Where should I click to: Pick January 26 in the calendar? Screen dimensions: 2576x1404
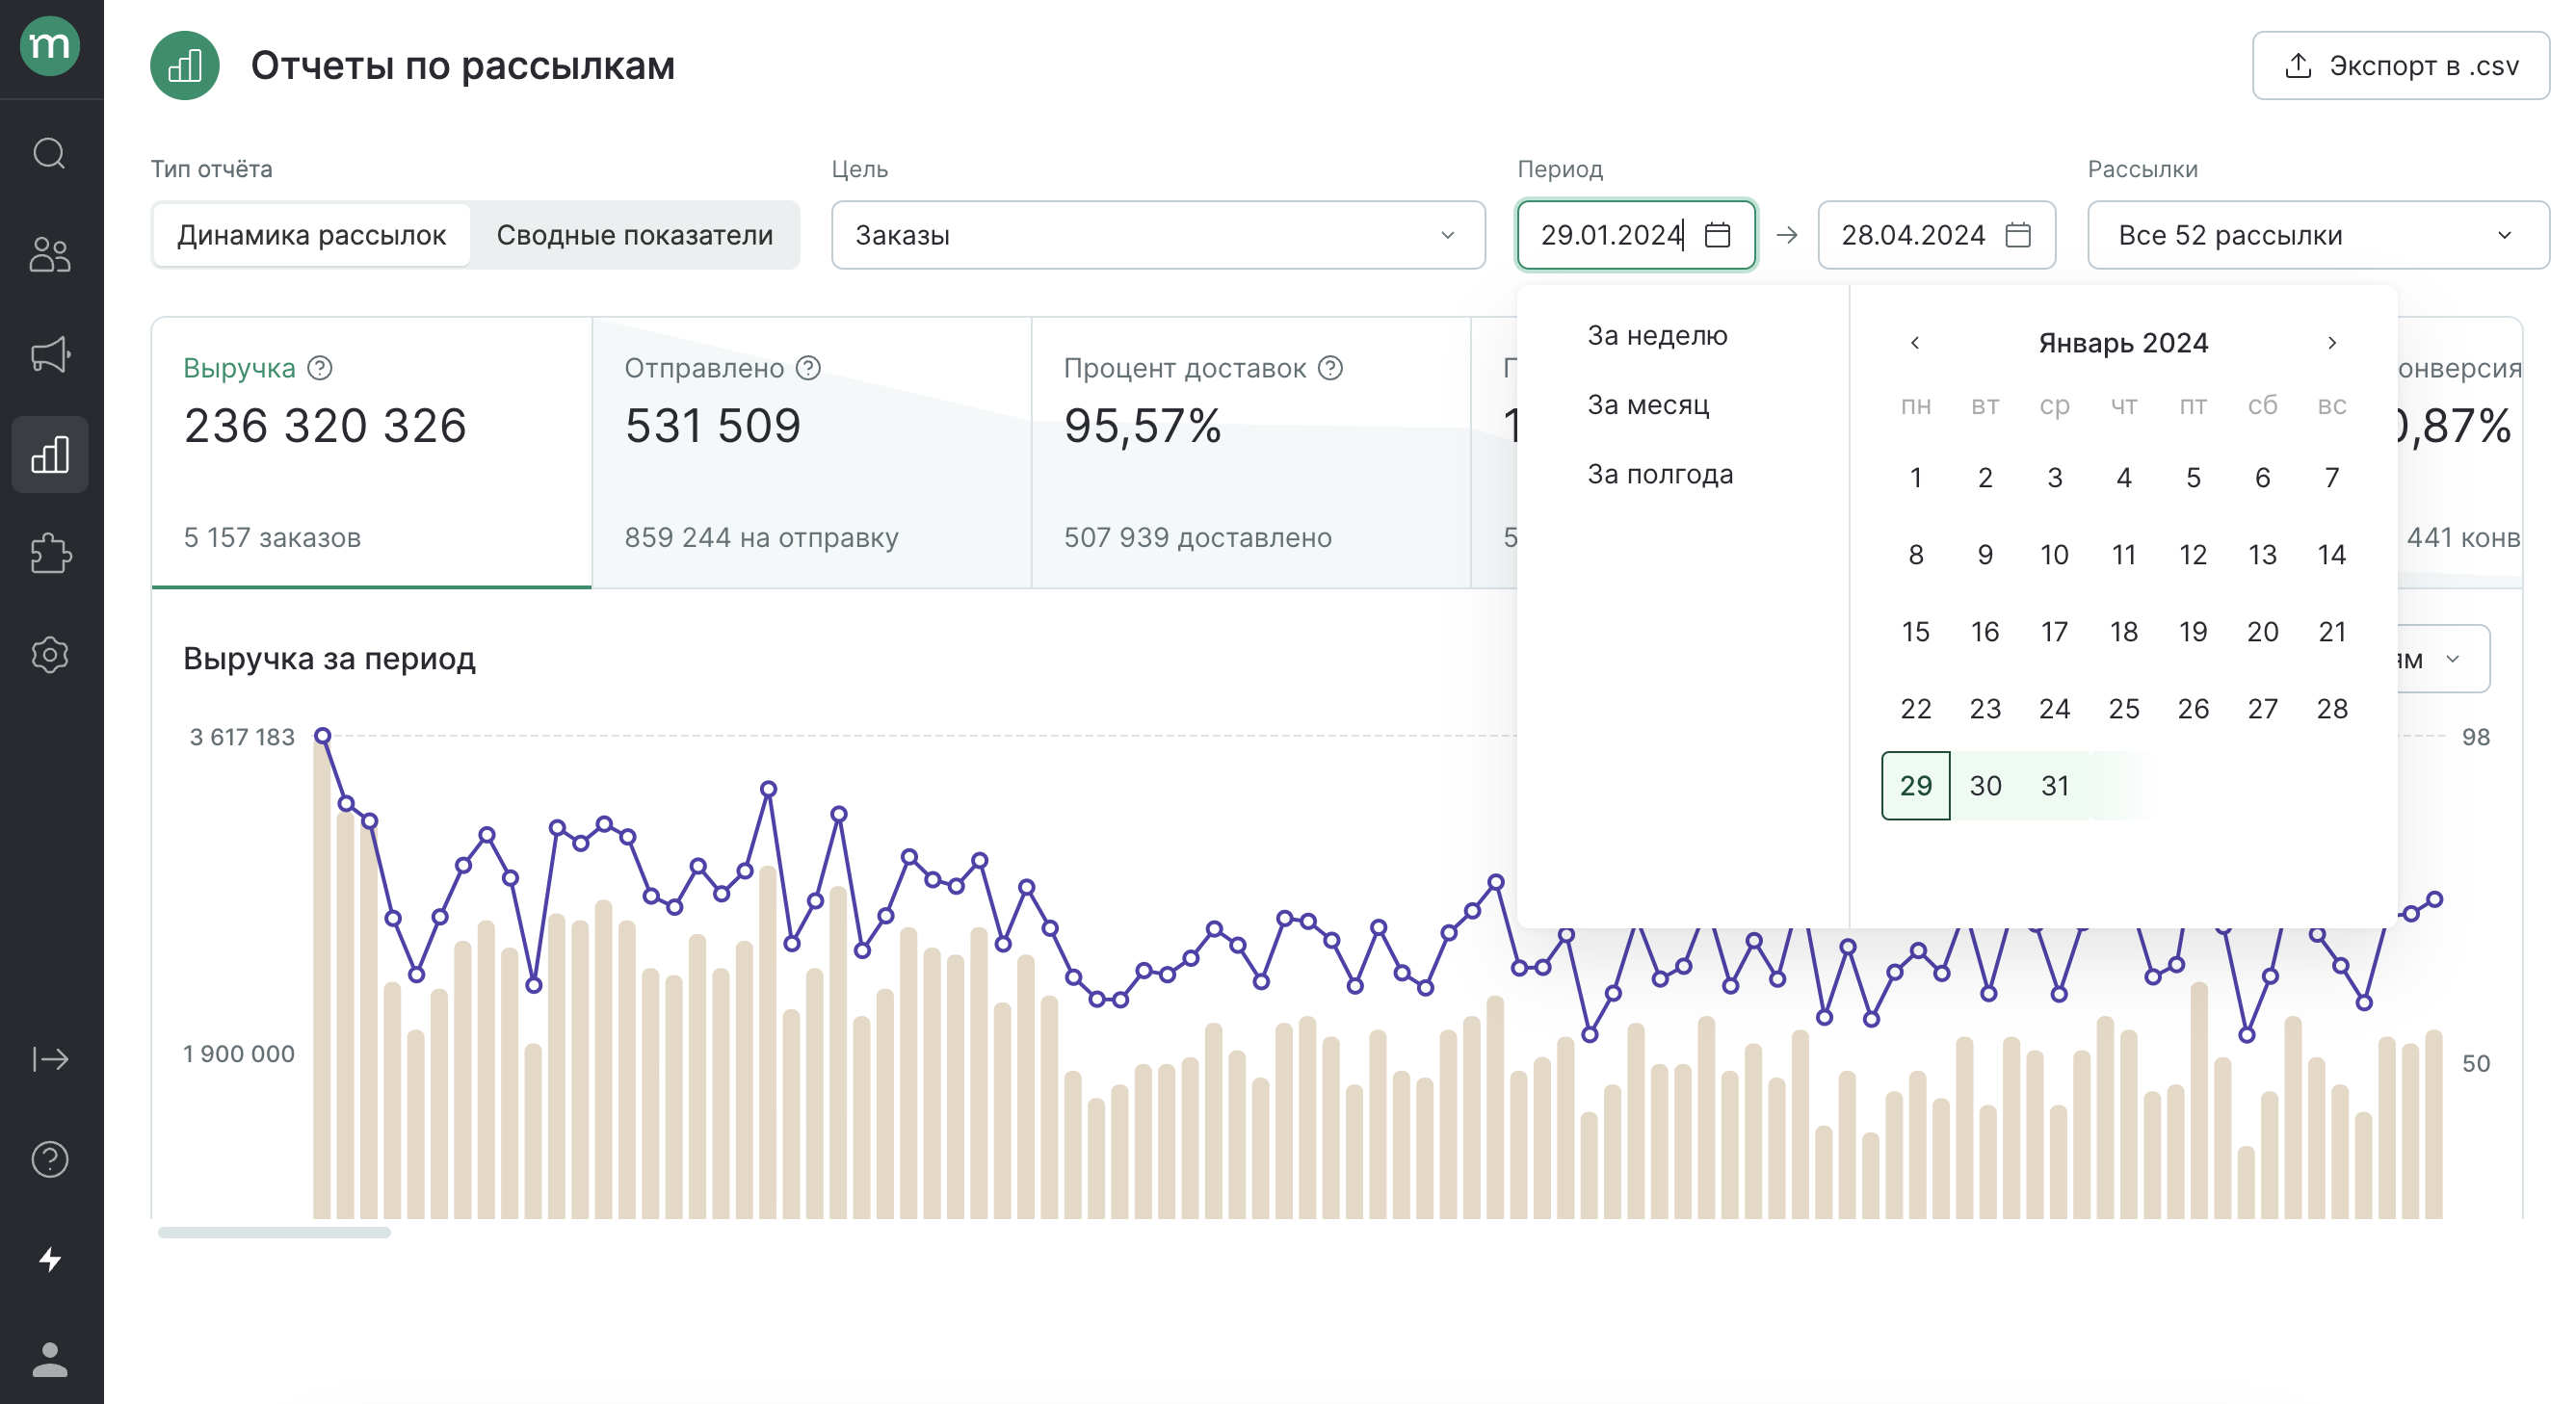point(2193,709)
